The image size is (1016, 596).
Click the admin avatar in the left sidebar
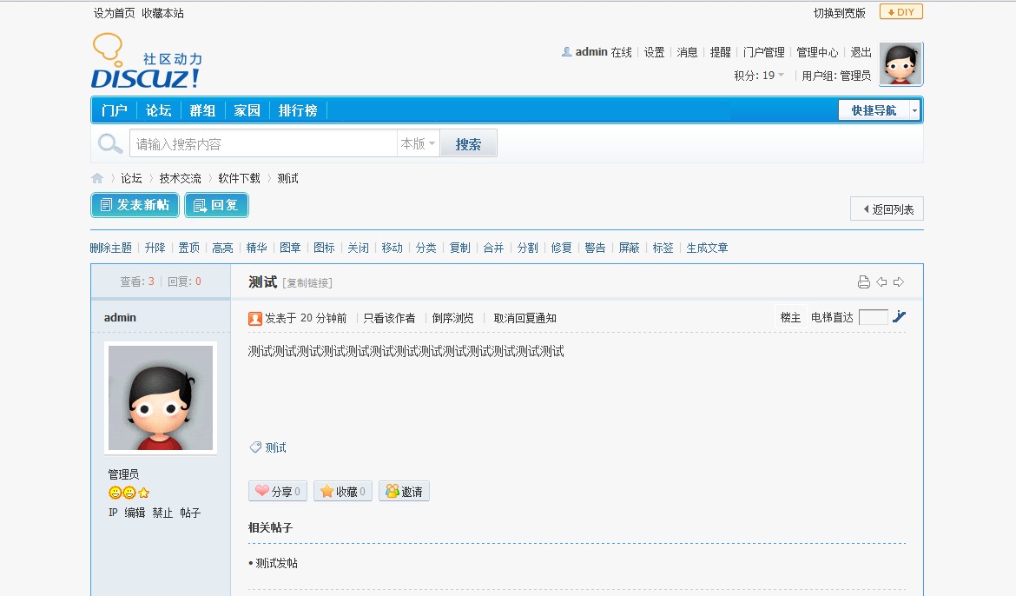[x=161, y=398]
